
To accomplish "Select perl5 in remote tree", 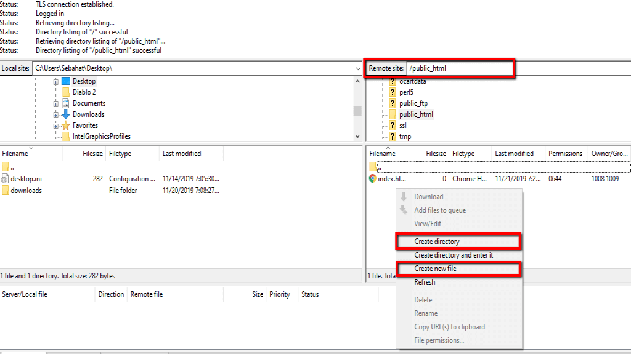I will [x=406, y=92].
